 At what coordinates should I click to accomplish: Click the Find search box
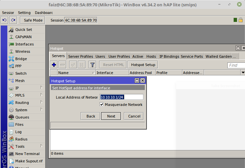tap(236, 65)
